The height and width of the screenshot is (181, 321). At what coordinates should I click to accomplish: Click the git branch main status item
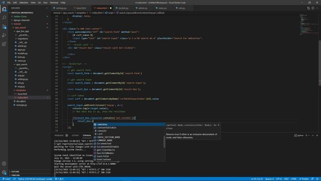click(7, 179)
